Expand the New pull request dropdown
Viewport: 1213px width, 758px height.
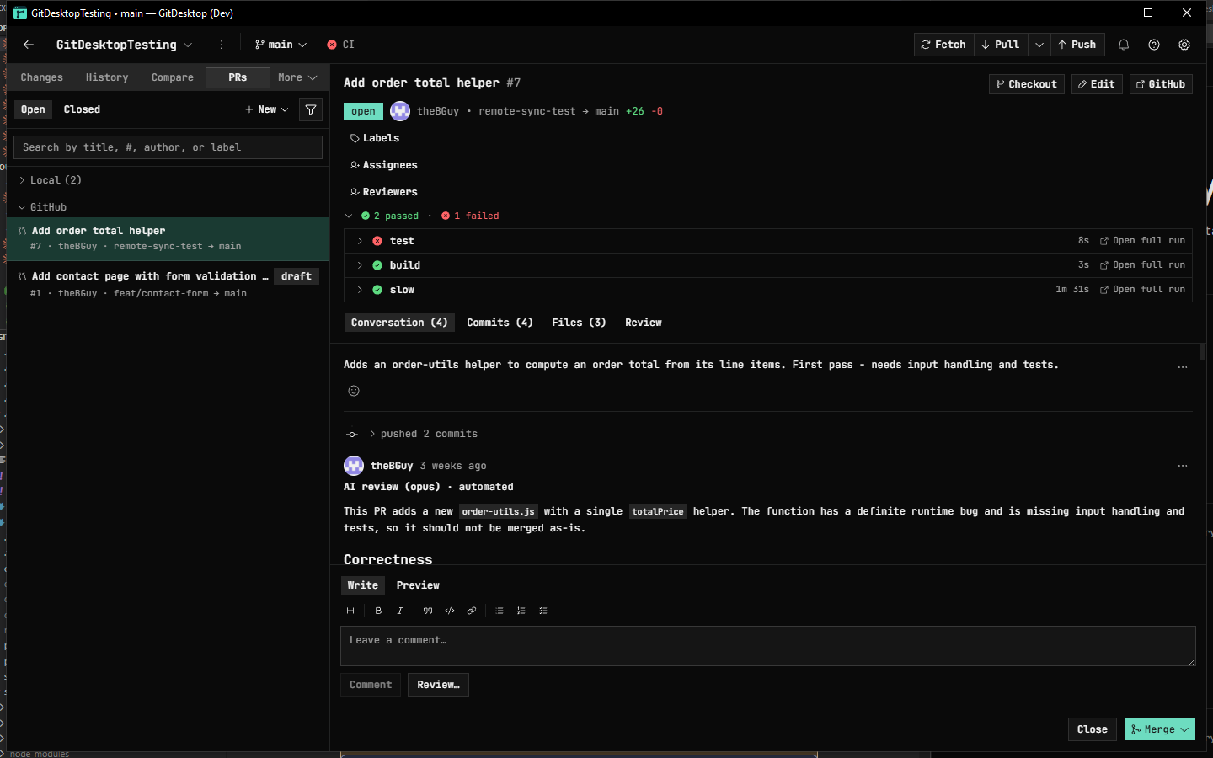pyautogui.click(x=267, y=109)
